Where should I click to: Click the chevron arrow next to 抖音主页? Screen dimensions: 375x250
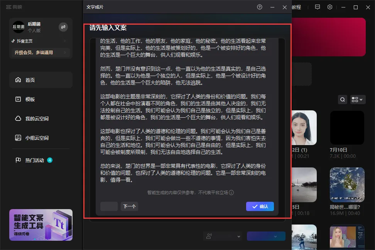click(65, 41)
